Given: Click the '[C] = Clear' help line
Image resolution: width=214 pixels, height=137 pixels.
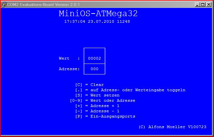Looking at the screenshot, I should point(90,85).
